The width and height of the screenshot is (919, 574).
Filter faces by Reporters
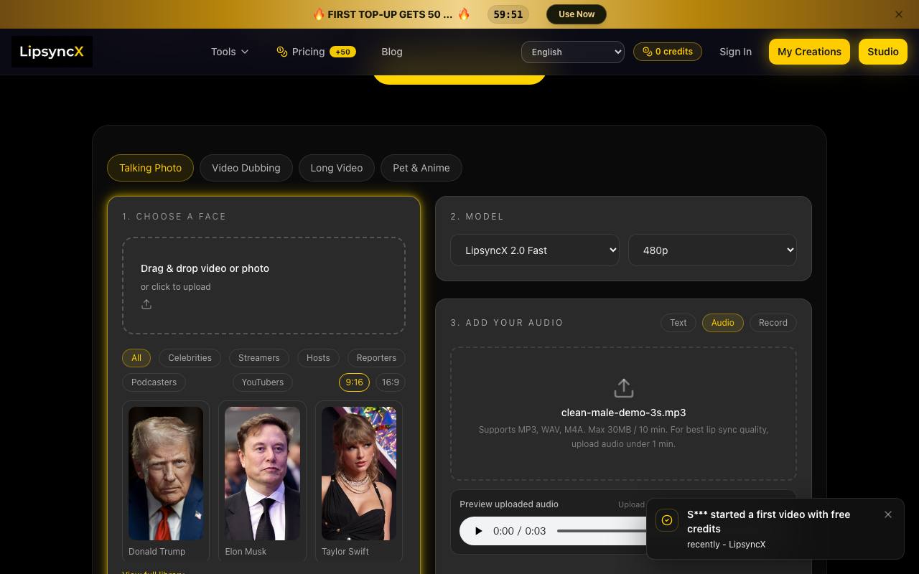[x=376, y=358]
